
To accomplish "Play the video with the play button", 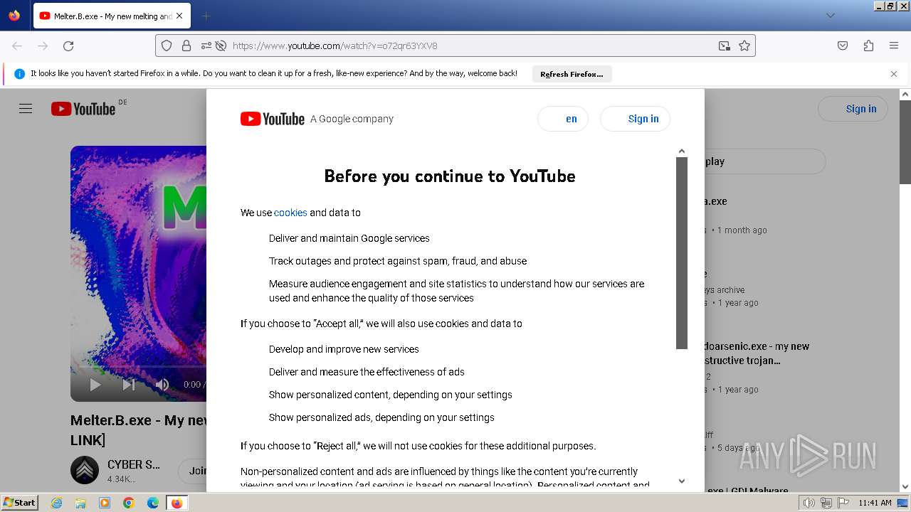I will (x=95, y=385).
